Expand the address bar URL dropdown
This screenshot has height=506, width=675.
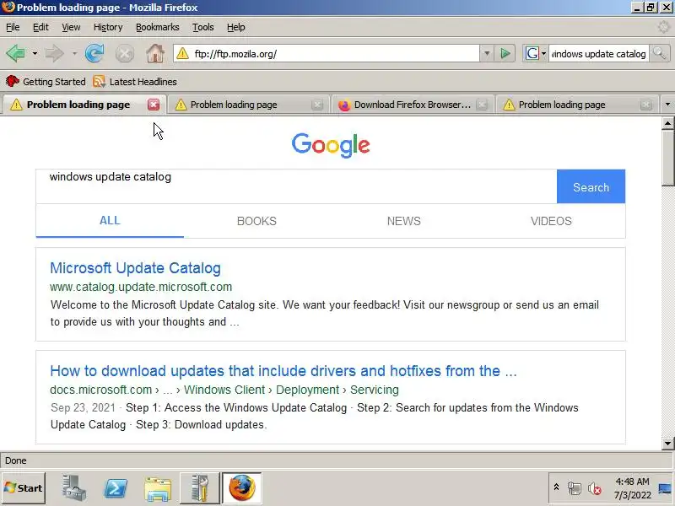tap(487, 54)
